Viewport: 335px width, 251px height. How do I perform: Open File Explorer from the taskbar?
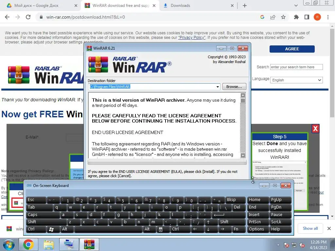coord(49,244)
